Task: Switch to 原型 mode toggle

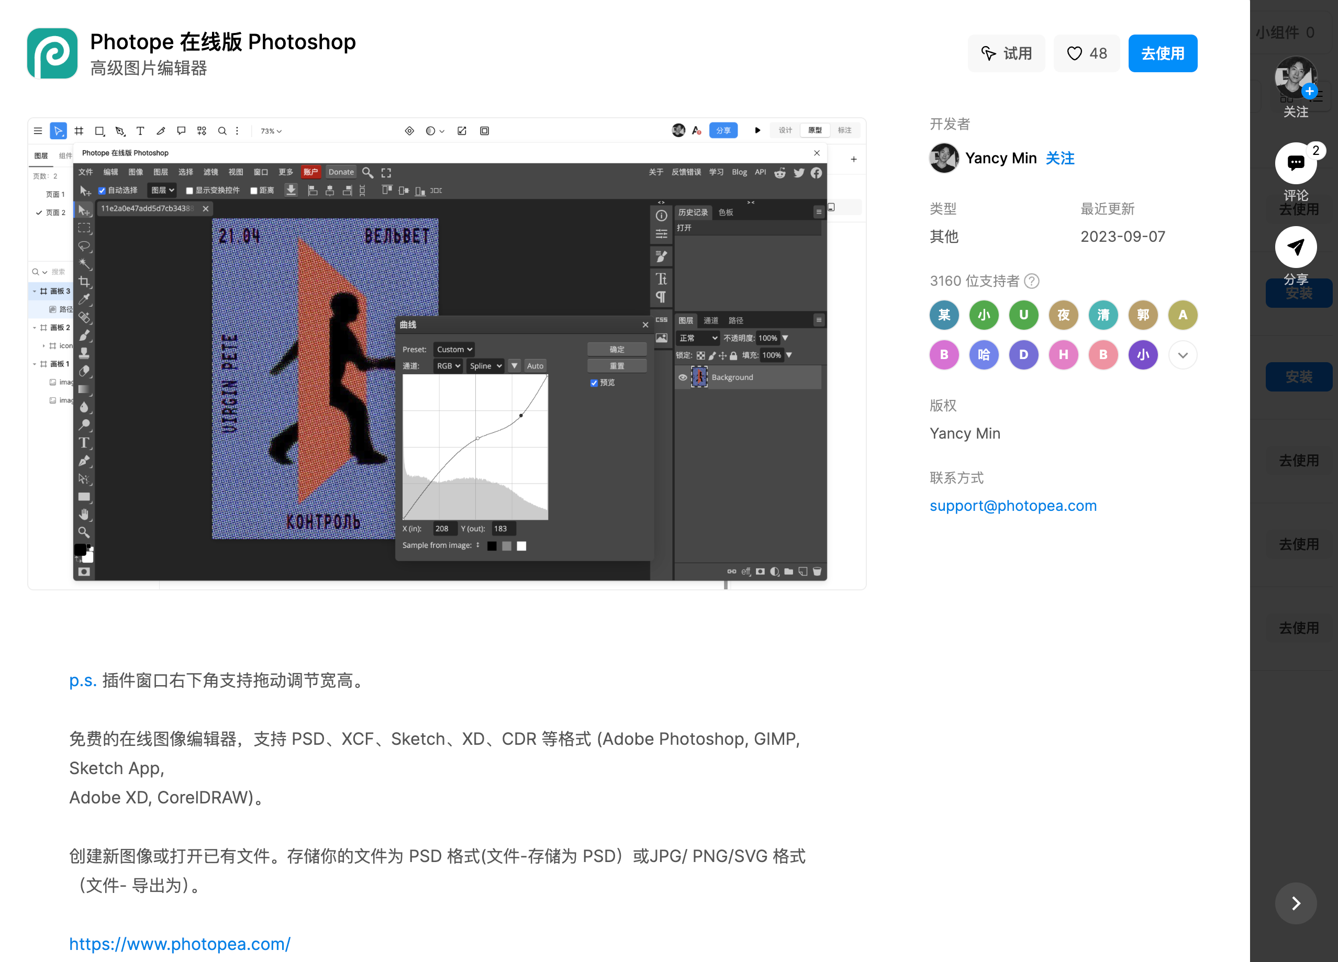Action: coord(815,130)
